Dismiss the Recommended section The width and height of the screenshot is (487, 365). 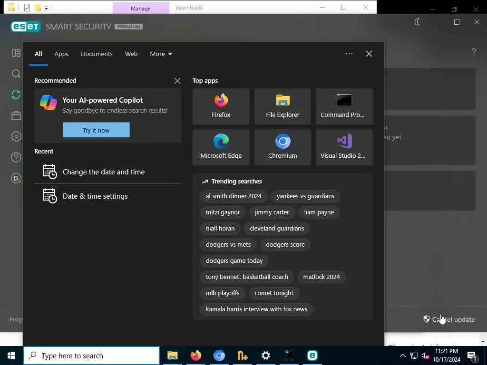[177, 81]
